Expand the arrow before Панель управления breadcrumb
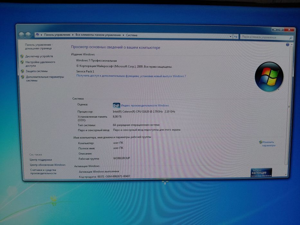Screen dimensions: 300x225 (41, 35)
